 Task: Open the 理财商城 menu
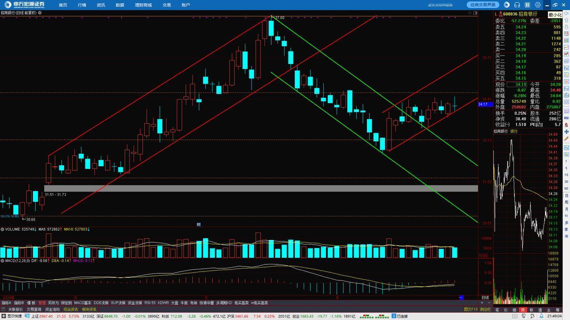coord(143,5)
